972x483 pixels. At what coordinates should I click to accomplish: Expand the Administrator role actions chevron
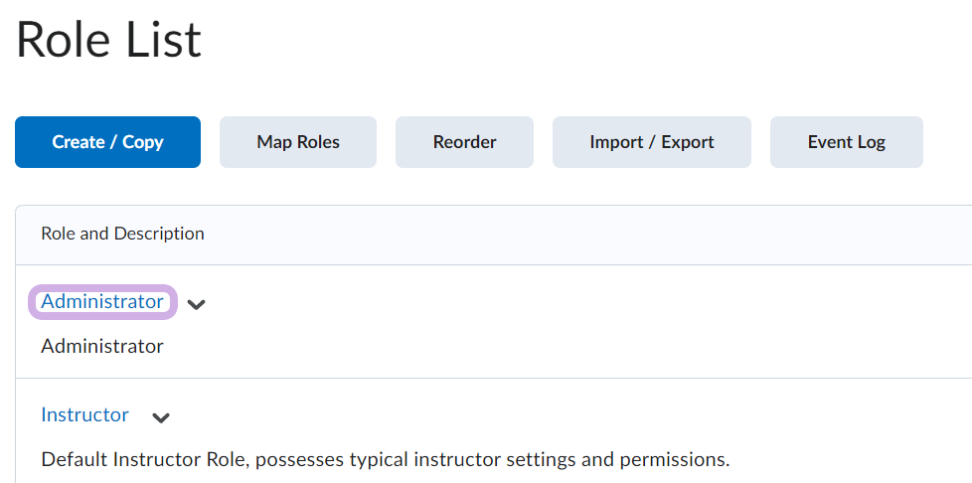197,304
